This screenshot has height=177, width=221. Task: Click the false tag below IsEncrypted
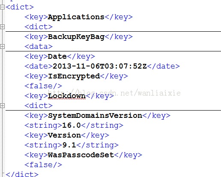(x=43, y=86)
